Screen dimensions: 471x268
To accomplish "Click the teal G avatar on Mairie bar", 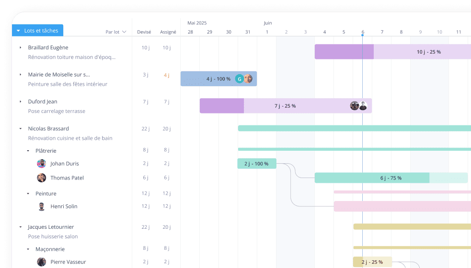I will click(x=240, y=79).
